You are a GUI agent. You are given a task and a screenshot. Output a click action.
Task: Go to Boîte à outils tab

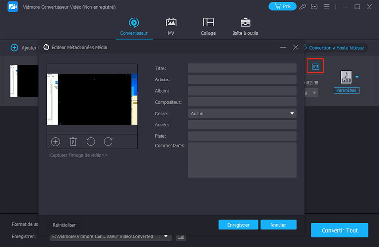pyautogui.click(x=245, y=26)
